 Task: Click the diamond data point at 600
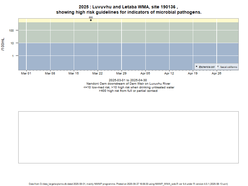(x=91, y=20)
